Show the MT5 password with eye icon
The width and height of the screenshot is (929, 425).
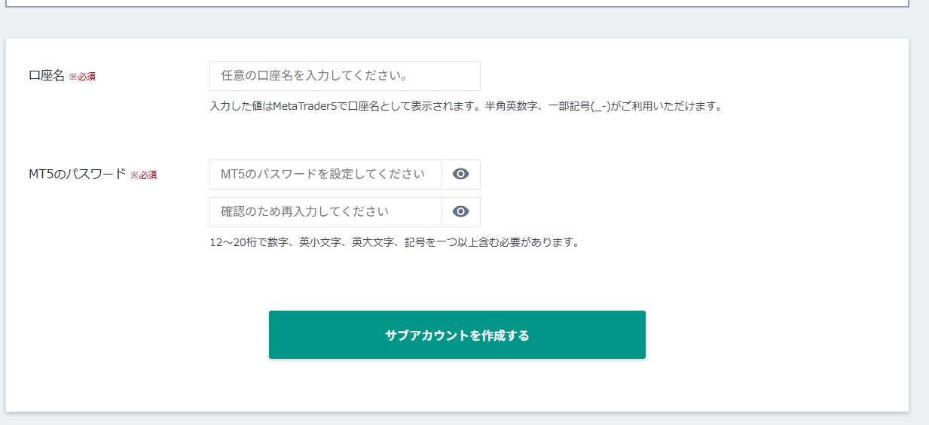460,175
